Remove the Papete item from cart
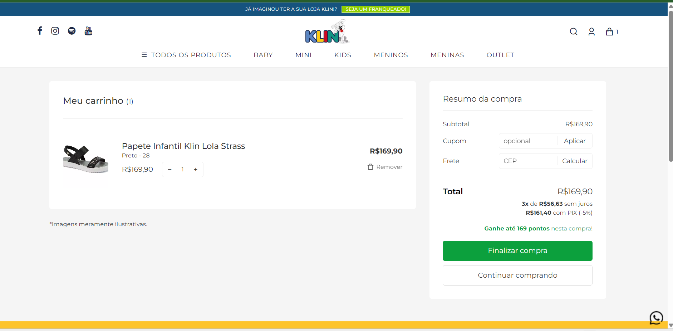 click(x=385, y=167)
